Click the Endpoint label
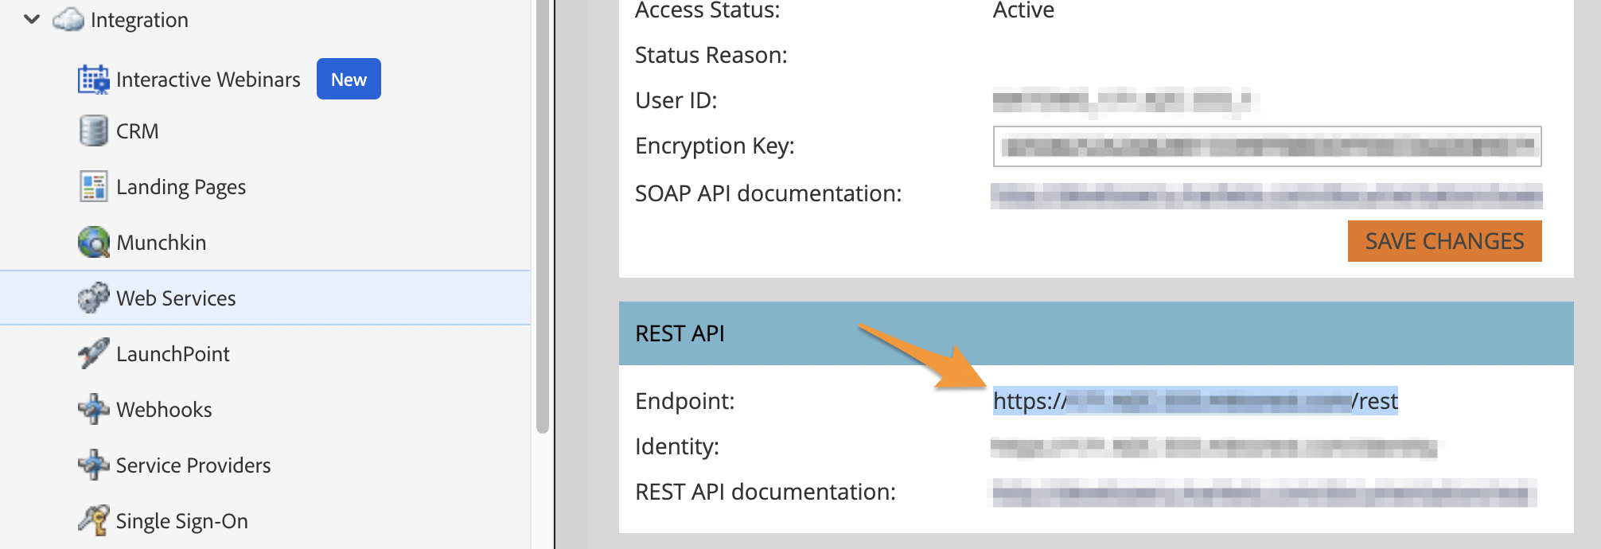The height and width of the screenshot is (549, 1601). [685, 401]
